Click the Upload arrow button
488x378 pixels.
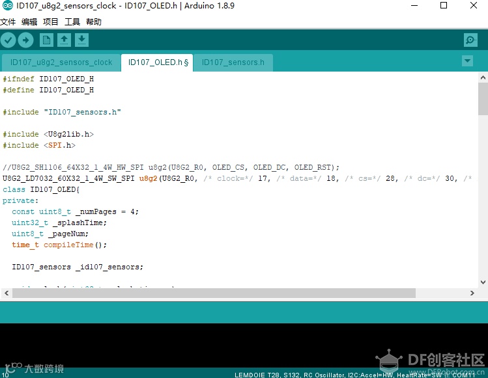point(26,40)
